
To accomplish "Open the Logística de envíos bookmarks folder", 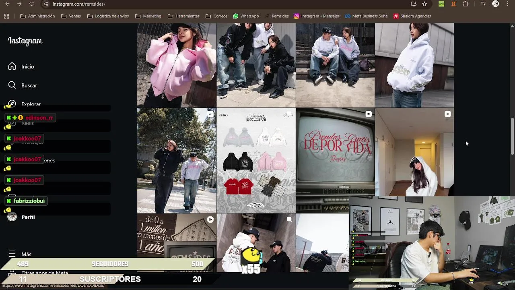I will click(x=108, y=16).
